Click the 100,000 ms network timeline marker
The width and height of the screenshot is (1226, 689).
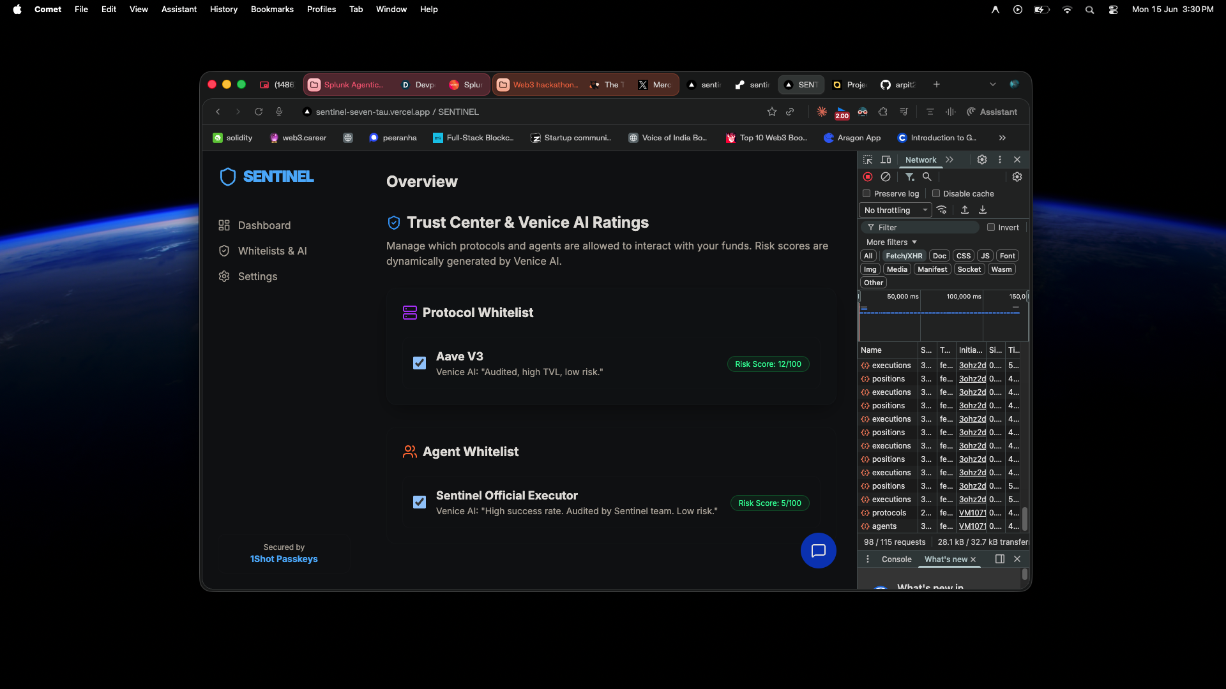tap(964, 296)
